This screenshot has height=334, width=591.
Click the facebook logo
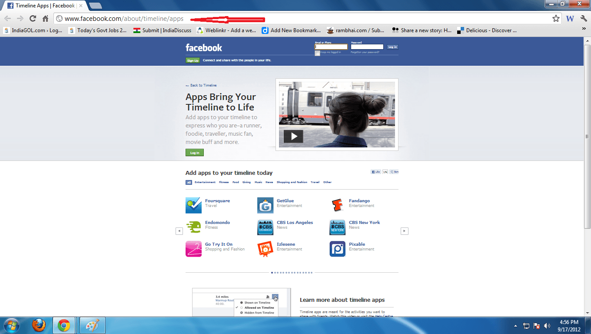[x=204, y=47]
